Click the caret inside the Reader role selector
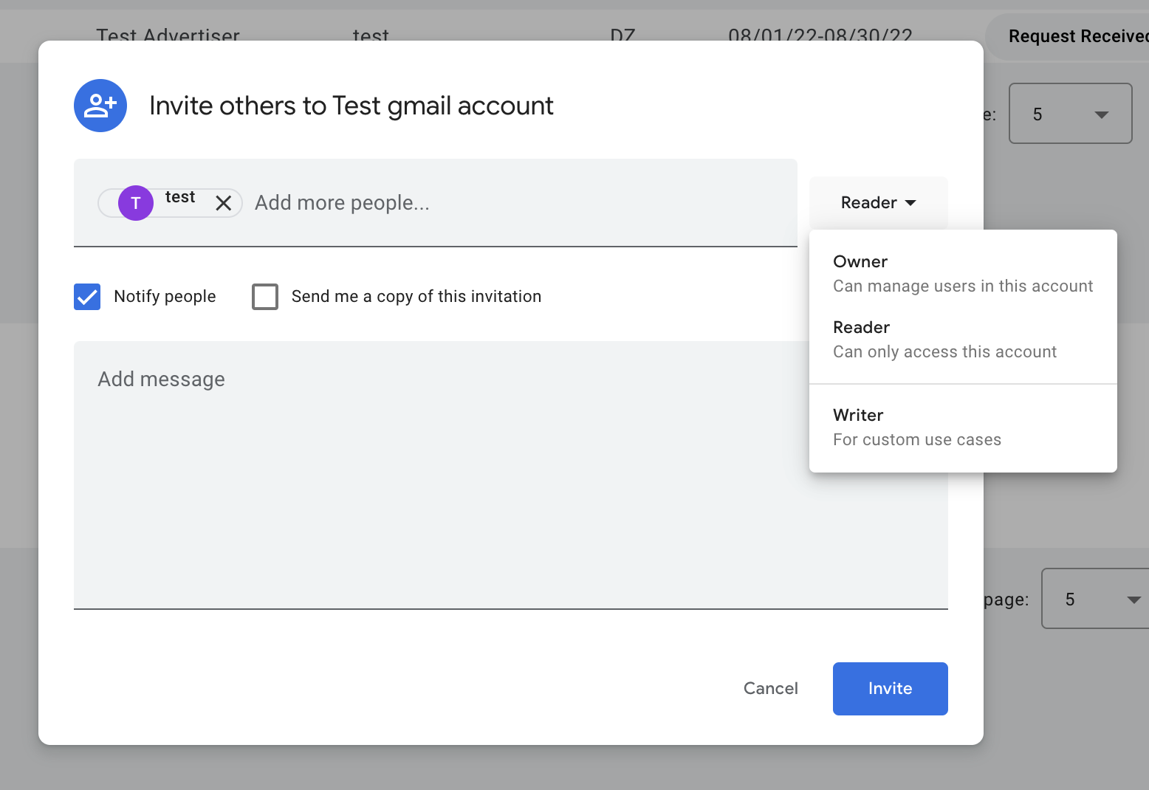The width and height of the screenshot is (1149, 790). pos(910,202)
